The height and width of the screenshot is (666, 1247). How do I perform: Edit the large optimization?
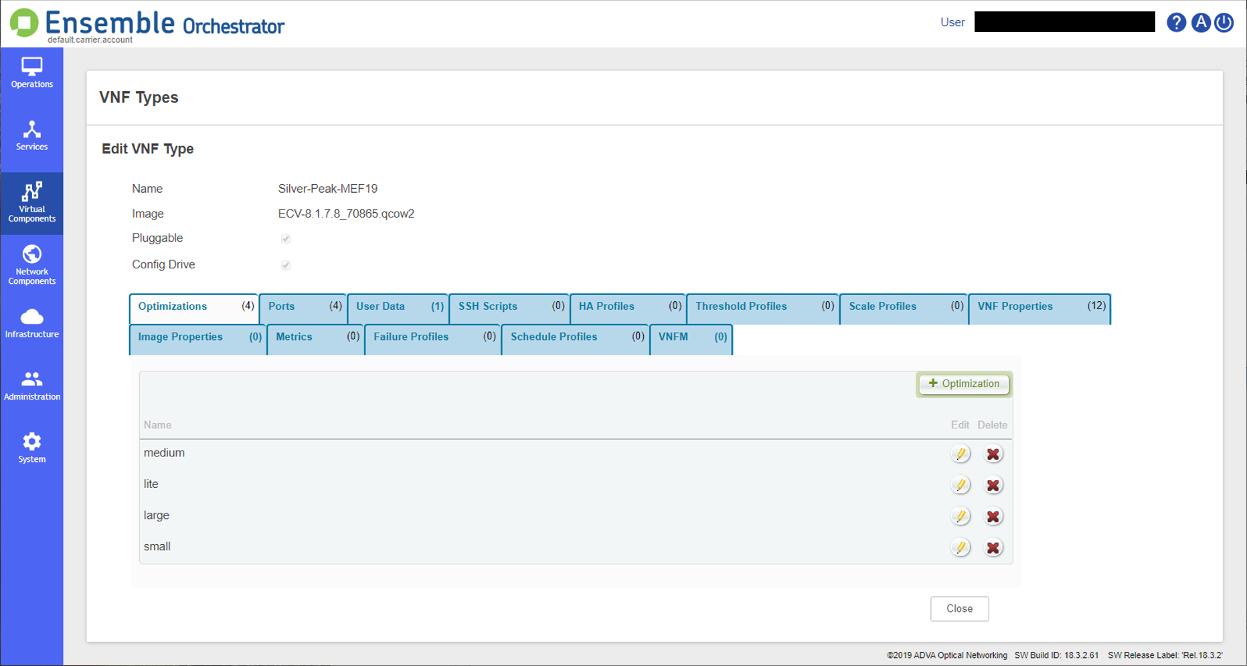point(961,516)
